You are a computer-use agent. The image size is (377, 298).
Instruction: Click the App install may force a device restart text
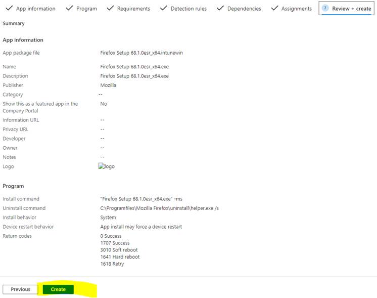click(141, 227)
